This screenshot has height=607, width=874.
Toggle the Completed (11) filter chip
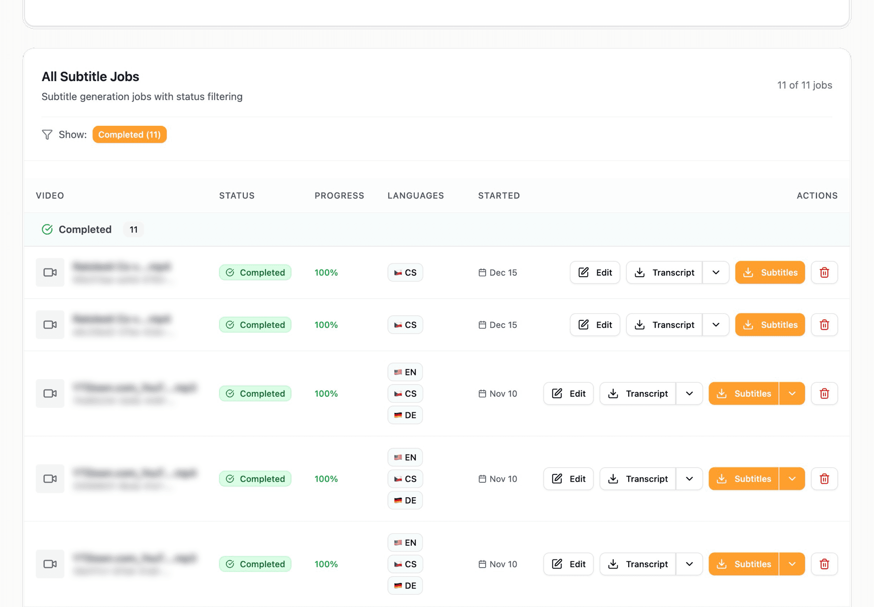coord(129,135)
